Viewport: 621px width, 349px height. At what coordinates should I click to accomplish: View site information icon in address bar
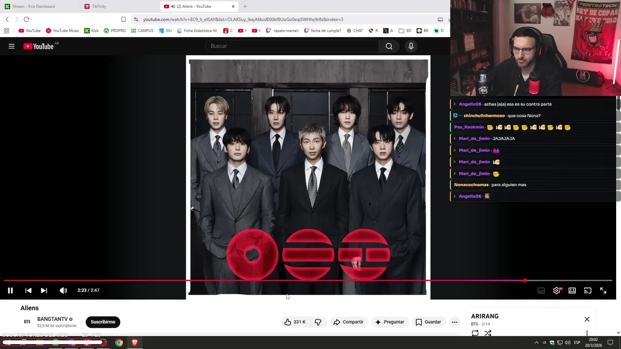136,19
